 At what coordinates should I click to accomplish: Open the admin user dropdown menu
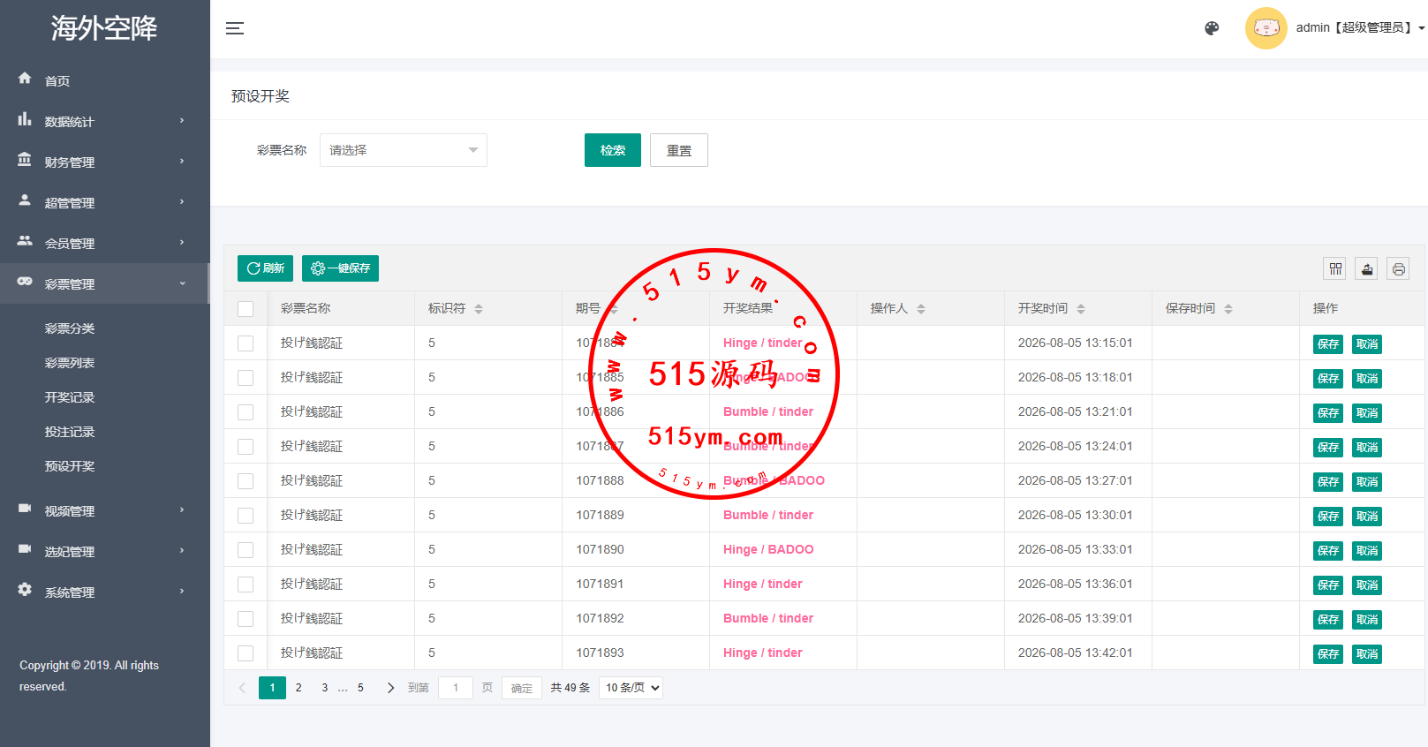[1360, 28]
